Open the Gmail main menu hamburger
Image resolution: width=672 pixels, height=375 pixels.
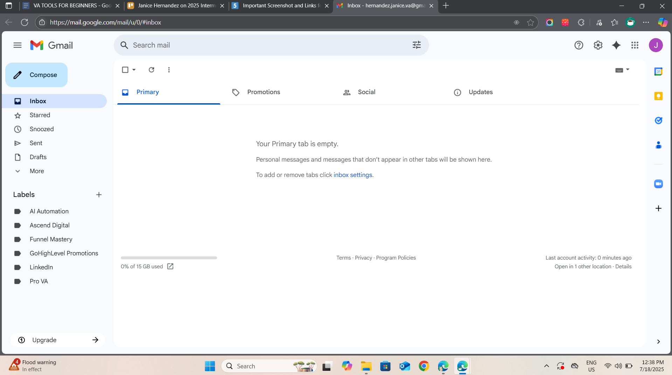[18, 45]
